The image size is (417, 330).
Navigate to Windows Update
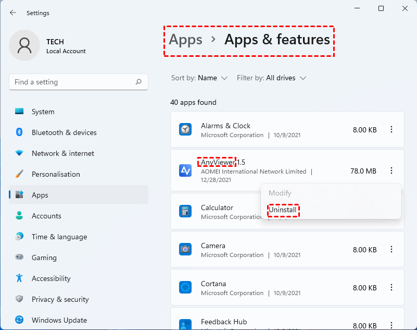pyautogui.click(x=59, y=320)
